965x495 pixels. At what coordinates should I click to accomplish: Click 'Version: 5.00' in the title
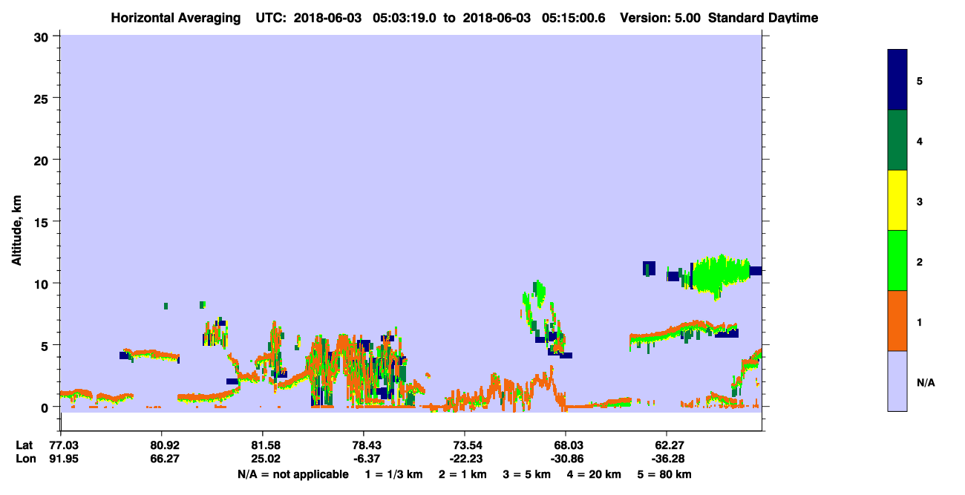[x=660, y=18]
